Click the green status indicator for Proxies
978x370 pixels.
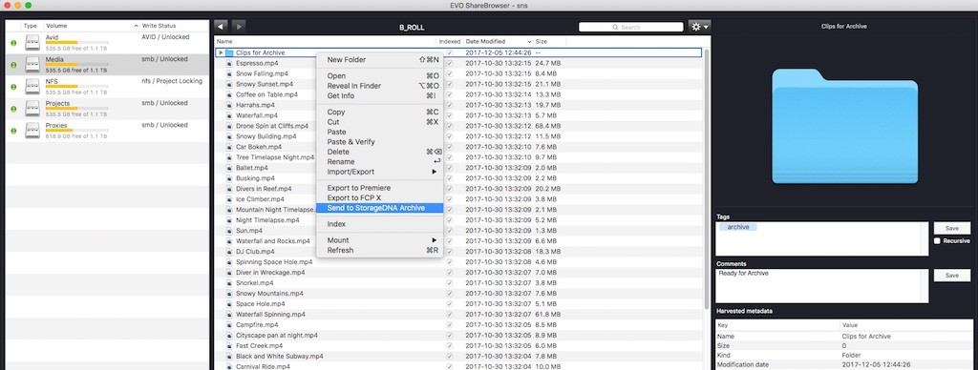pos(13,131)
